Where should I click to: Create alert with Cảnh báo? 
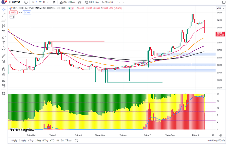(x=92, y=2)
